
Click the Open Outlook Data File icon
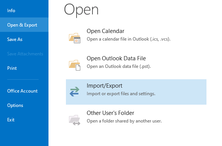[75, 65]
